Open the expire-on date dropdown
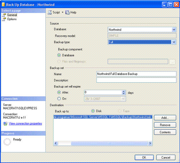The height and width of the screenshot is (163, 180). [123, 99]
